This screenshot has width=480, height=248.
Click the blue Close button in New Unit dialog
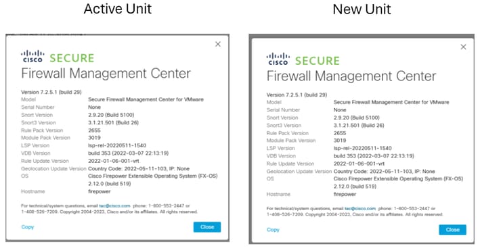pyautogui.click(x=452, y=230)
